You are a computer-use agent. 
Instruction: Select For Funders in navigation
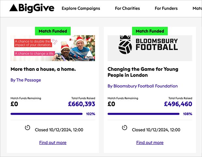point(166,8)
